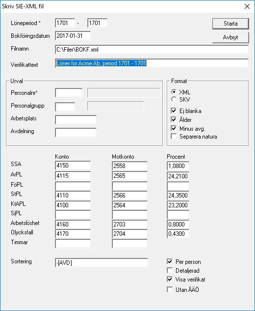Viewport: 255px width, 311px height.
Task: Click the Starta button
Action: coord(230,24)
